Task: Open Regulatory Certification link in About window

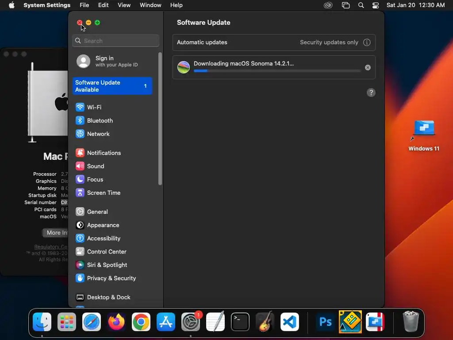Action: [x=51, y=247]
